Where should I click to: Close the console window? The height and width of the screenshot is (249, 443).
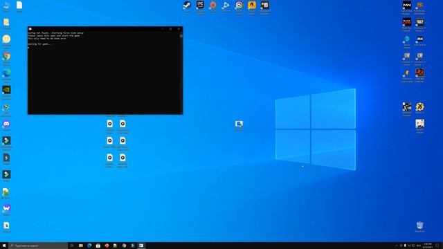(x=179, y=29)
